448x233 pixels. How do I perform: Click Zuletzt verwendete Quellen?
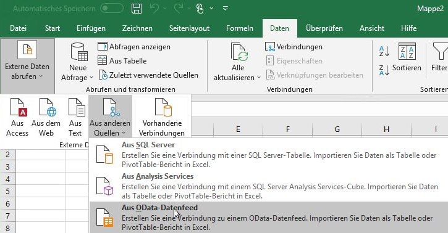point(148,75)
